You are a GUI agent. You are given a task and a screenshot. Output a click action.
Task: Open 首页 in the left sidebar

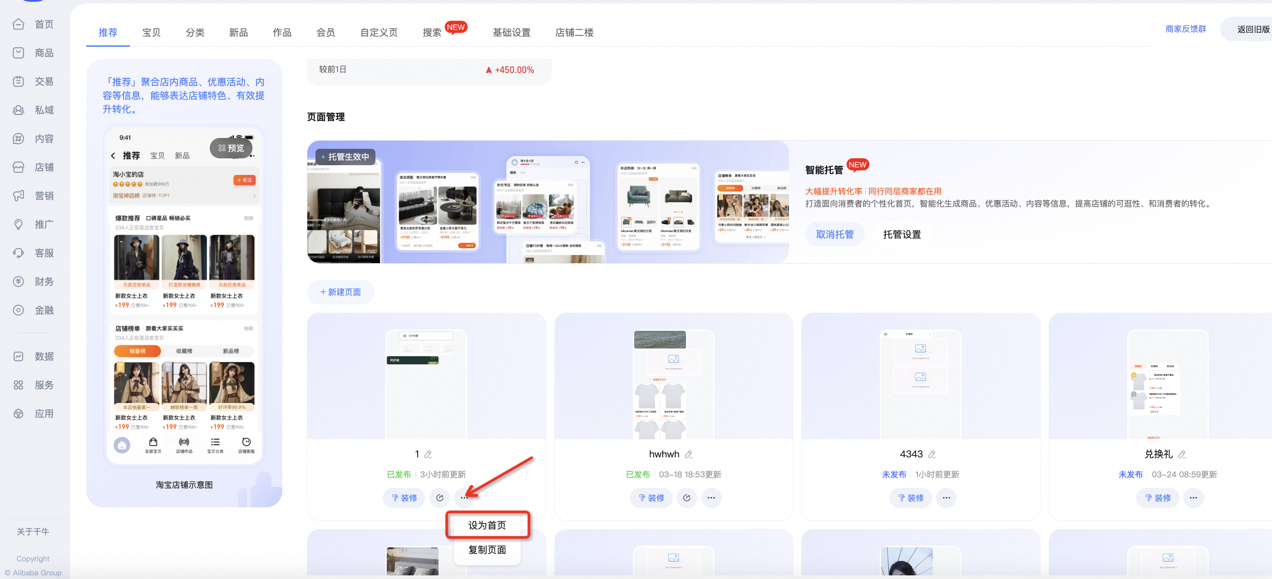pyautogui.click(x=33, y=24)
